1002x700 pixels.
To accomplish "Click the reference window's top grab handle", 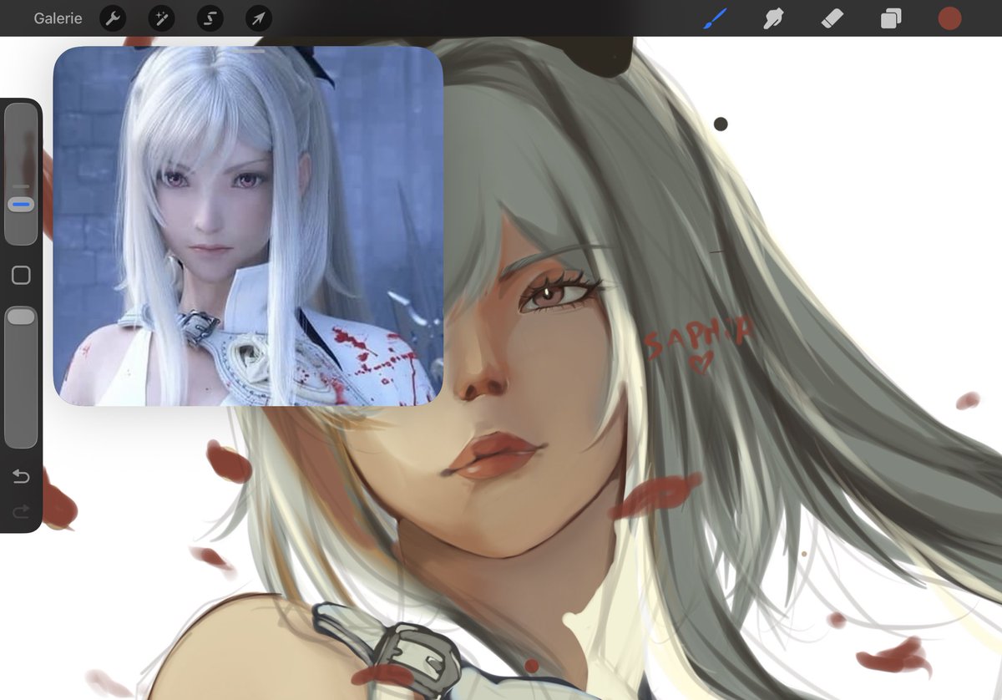I will coord(248,51).
